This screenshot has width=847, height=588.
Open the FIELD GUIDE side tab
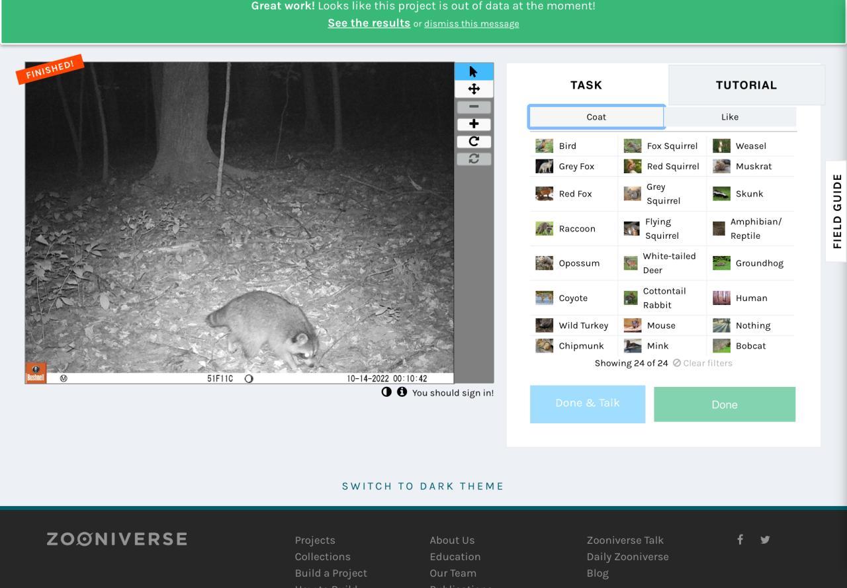pyautogui.click(x=837, y=211)
